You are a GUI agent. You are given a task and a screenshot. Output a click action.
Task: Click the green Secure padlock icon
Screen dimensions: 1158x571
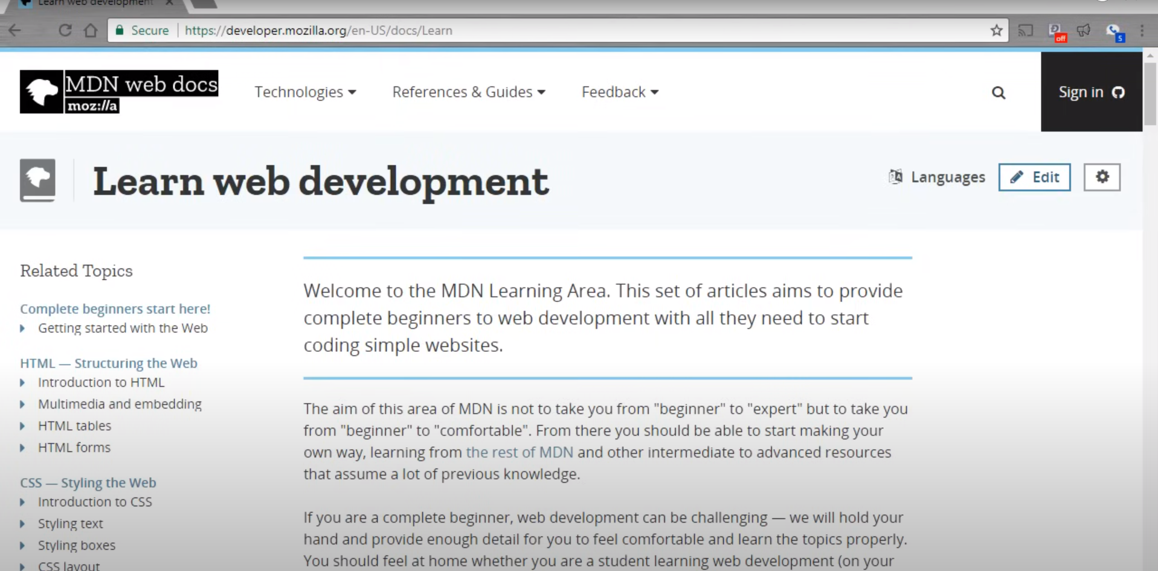(x=120, y=30)
